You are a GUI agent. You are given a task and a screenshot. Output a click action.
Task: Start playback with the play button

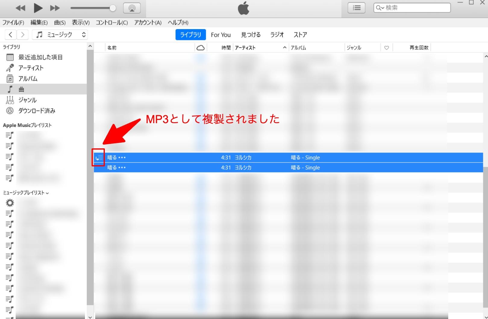(38, 8)
